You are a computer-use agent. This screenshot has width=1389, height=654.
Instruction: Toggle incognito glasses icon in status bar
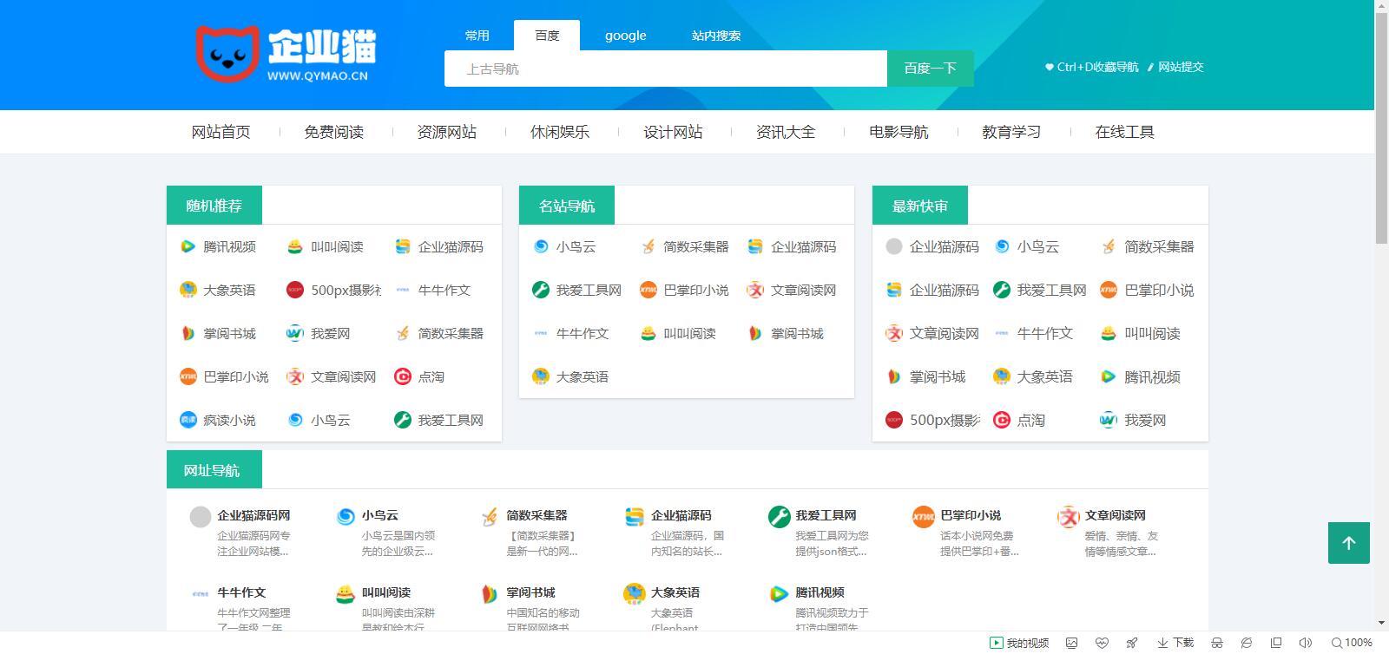(1217, 643)
